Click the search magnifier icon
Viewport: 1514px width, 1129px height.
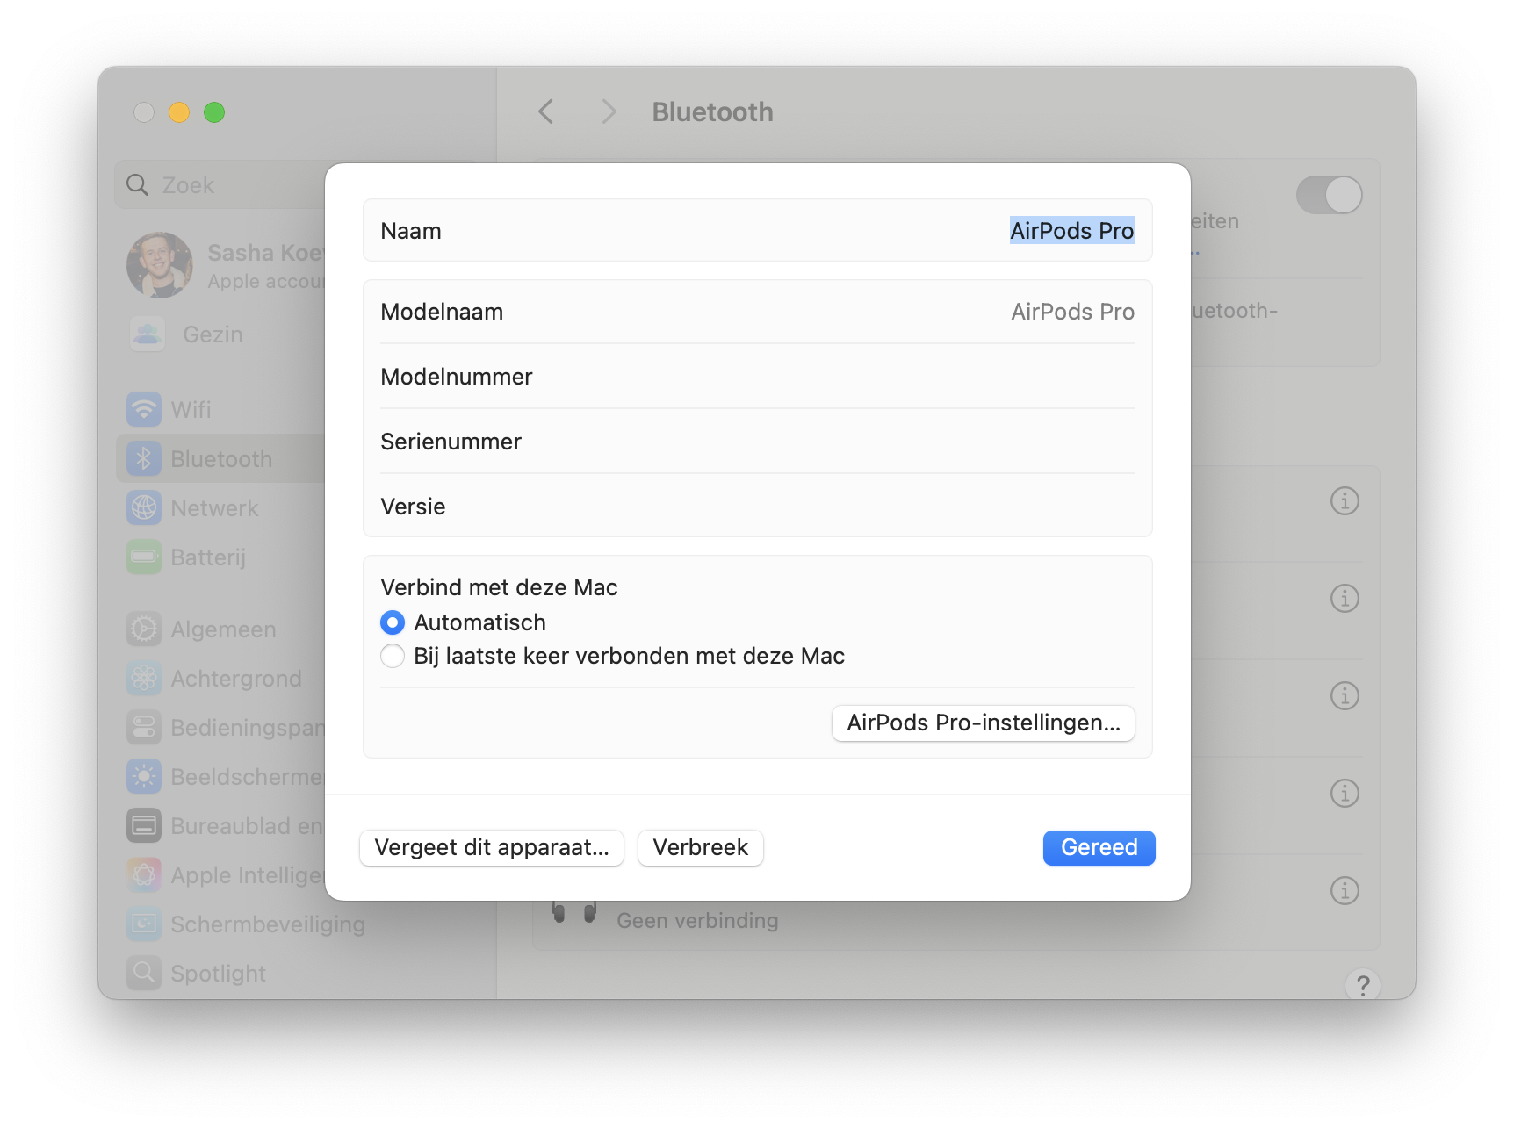(x=137, y=184)
